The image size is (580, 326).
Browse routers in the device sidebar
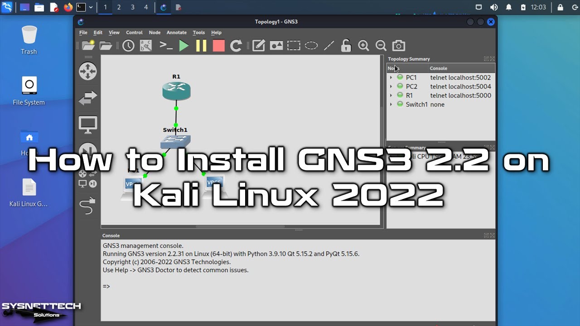(x=88, y=71)
